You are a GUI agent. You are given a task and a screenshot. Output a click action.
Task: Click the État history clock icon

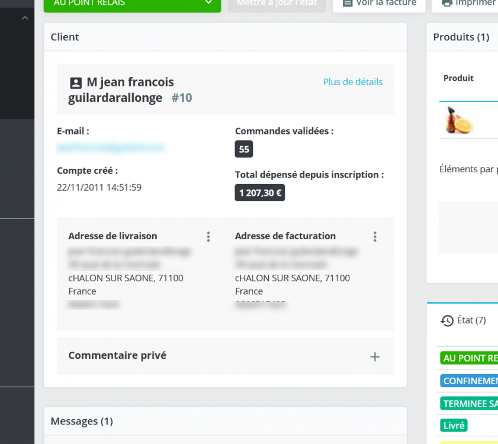[447, 320]
